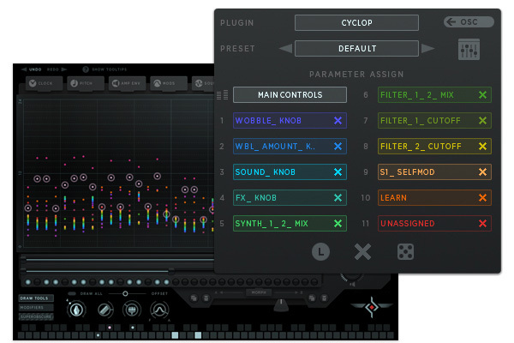Click the dice randomize icon
Screen dimensions: 514x343
coord(405,252)
